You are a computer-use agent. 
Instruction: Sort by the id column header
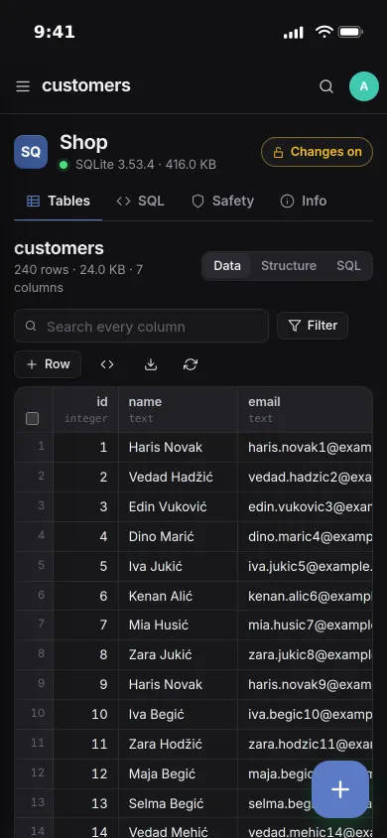86,409
